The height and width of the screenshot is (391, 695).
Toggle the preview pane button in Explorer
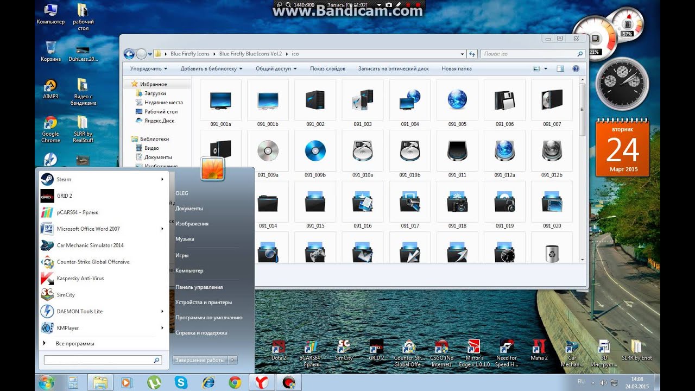(x=560, y=69)
